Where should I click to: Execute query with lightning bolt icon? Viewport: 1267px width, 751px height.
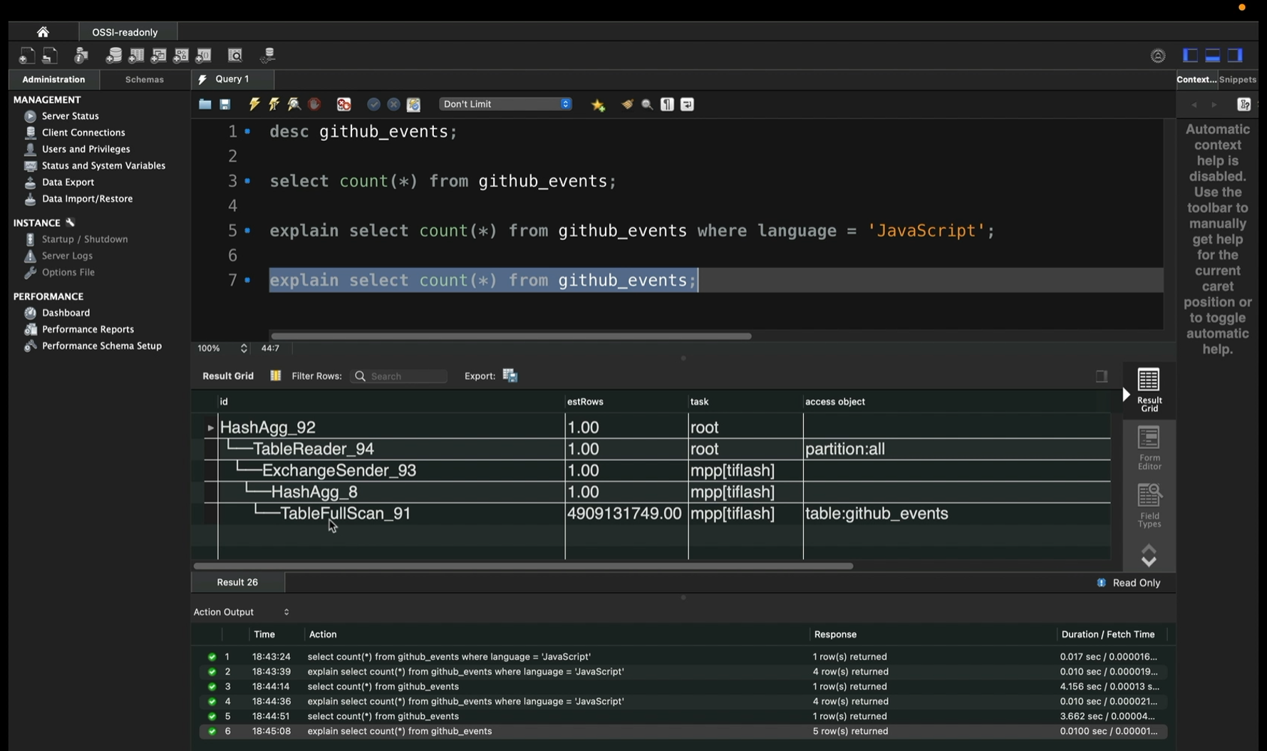point(254,105)
